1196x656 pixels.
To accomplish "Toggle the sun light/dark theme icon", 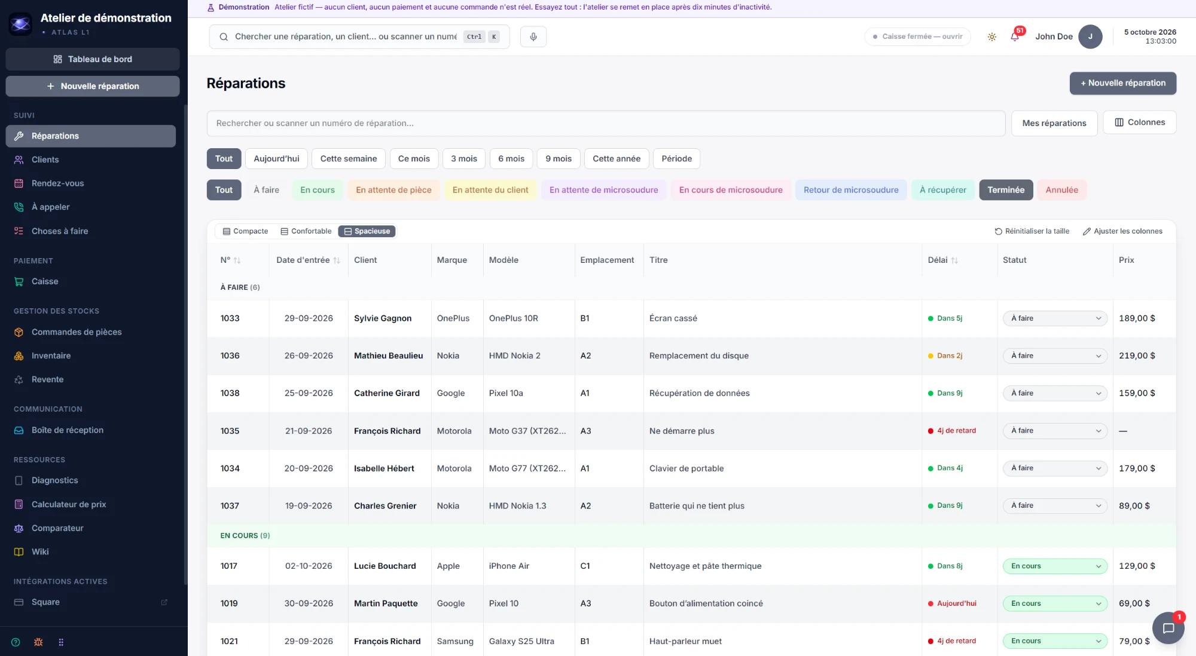I will pos(991,37).
